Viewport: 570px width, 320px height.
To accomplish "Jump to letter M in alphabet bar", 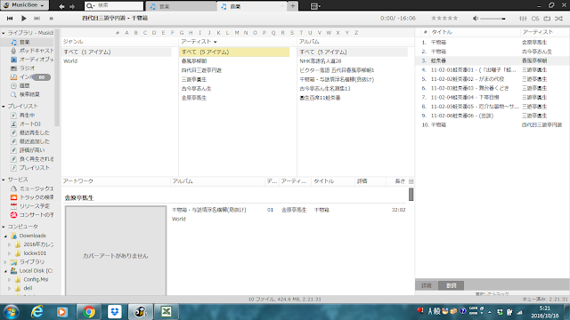I will [237, 33].
